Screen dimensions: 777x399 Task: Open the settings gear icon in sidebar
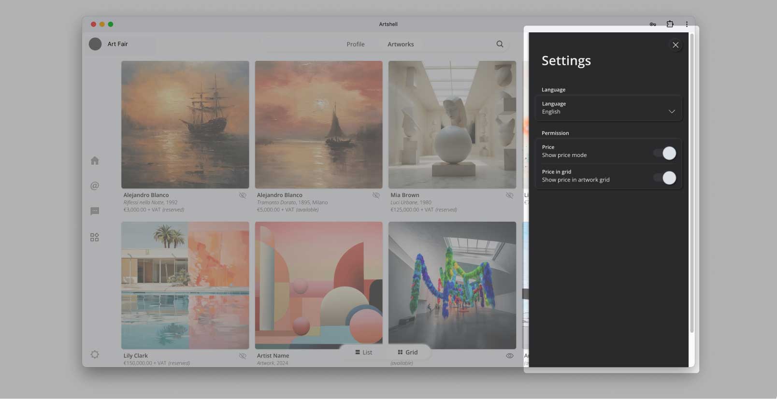coord(95,355)
